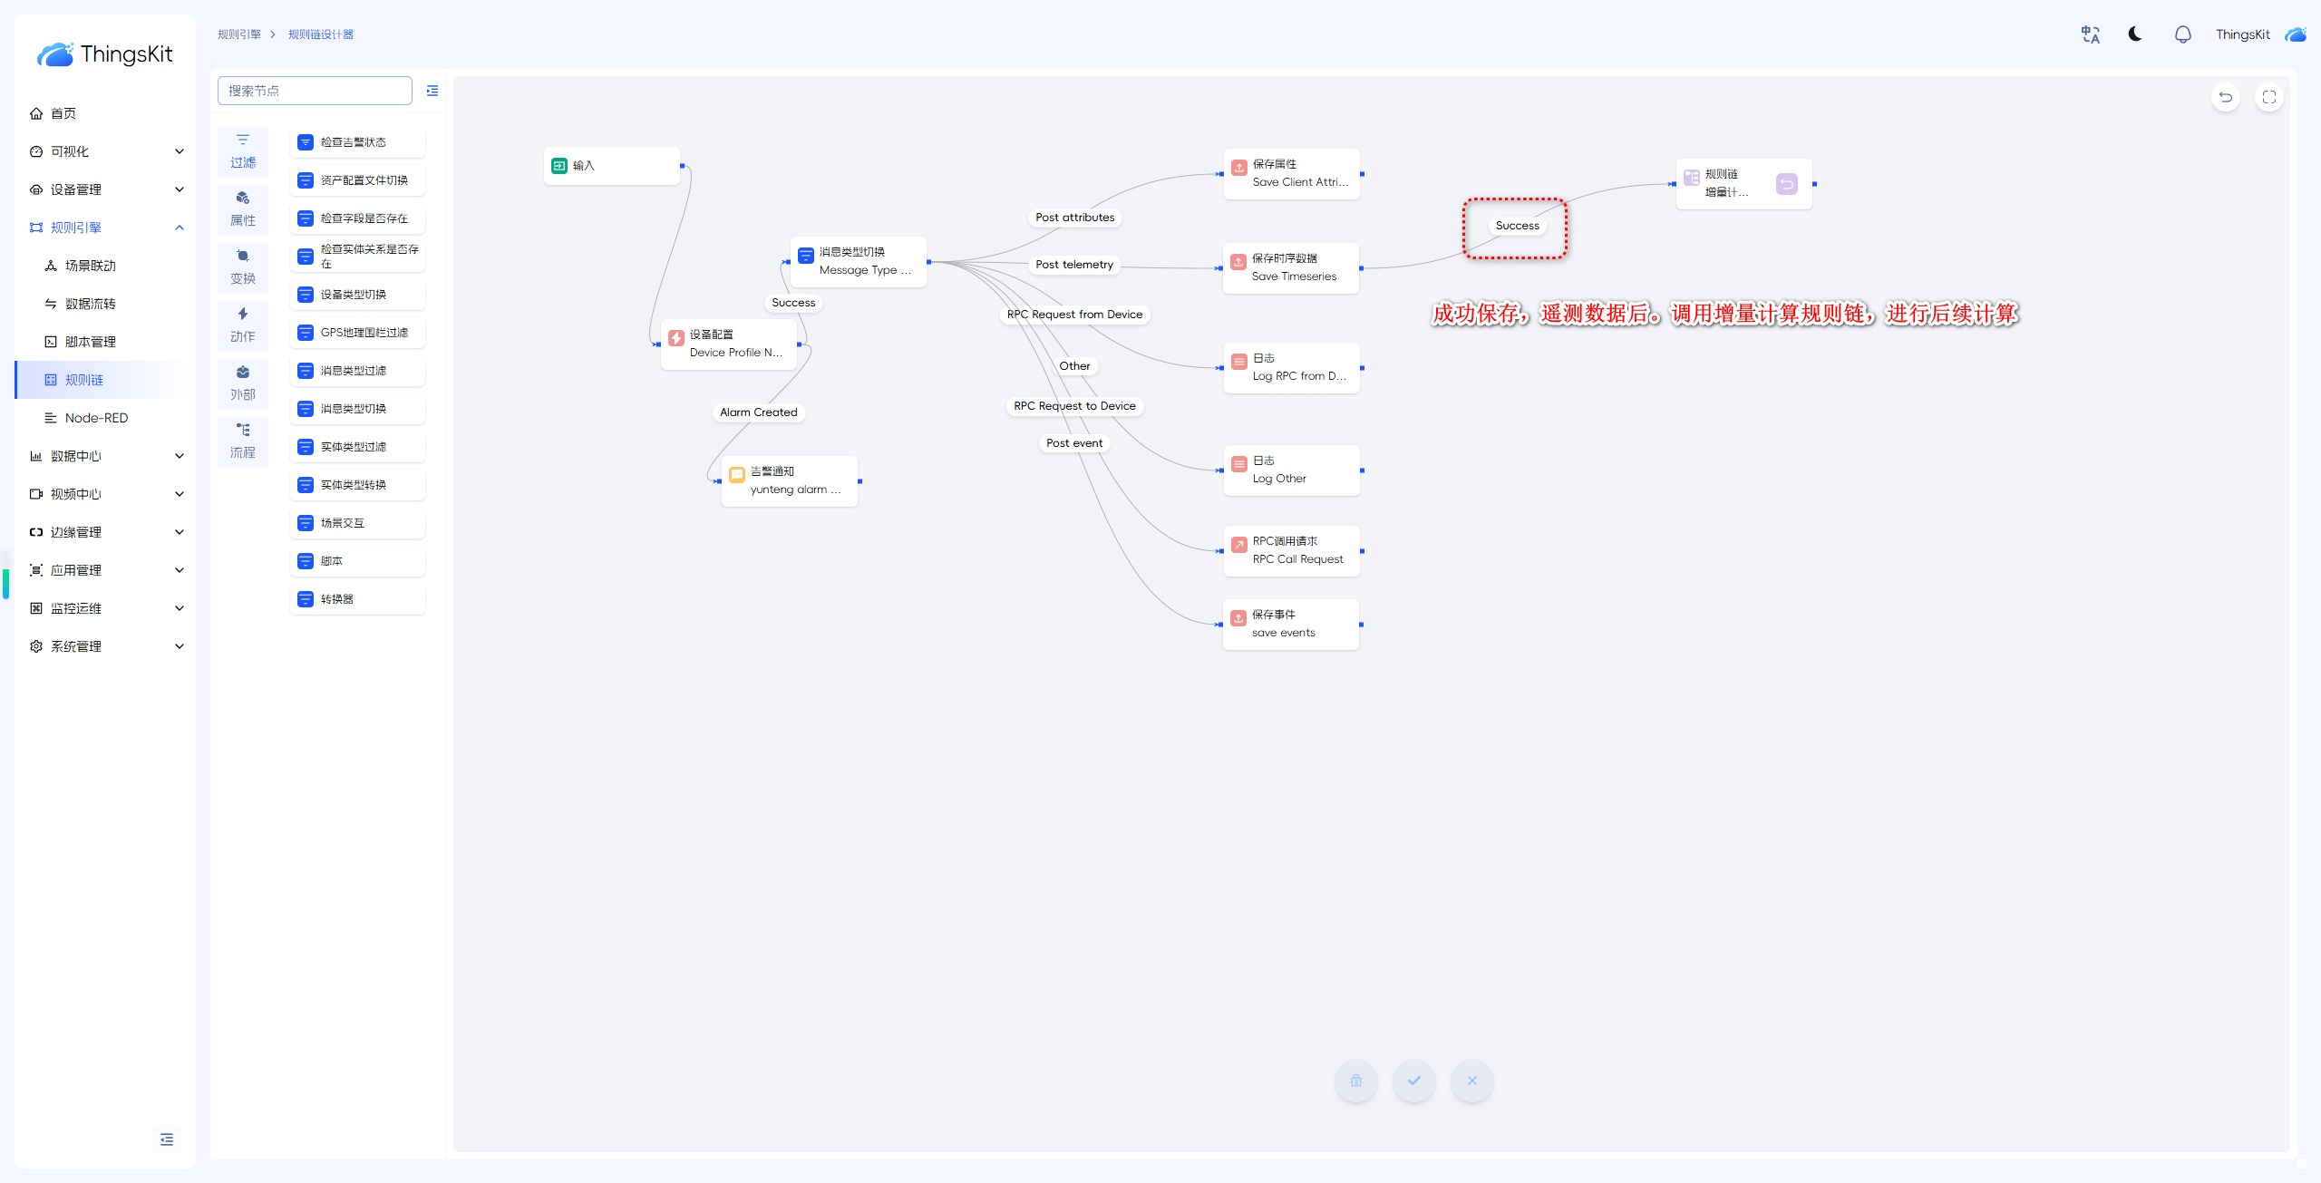Click inside the 搜索节点 search field
This screenshot has width=2321, height=1183.
click(315, 91)
